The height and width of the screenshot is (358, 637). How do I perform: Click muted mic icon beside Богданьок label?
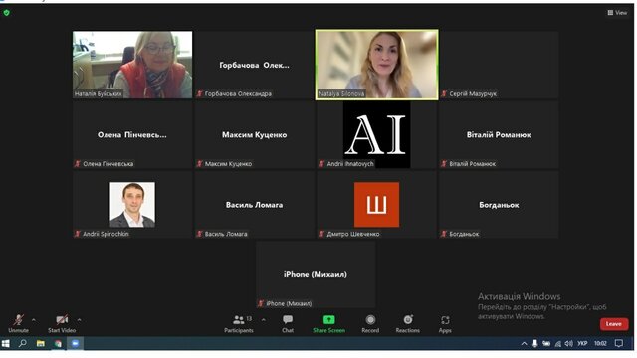pyautogui.click(x=444, y=234)
